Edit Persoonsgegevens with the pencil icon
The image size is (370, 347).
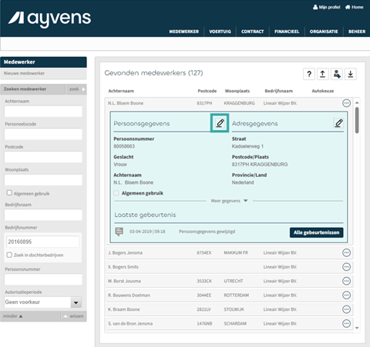pyautogui.click(x=220, y=123)
